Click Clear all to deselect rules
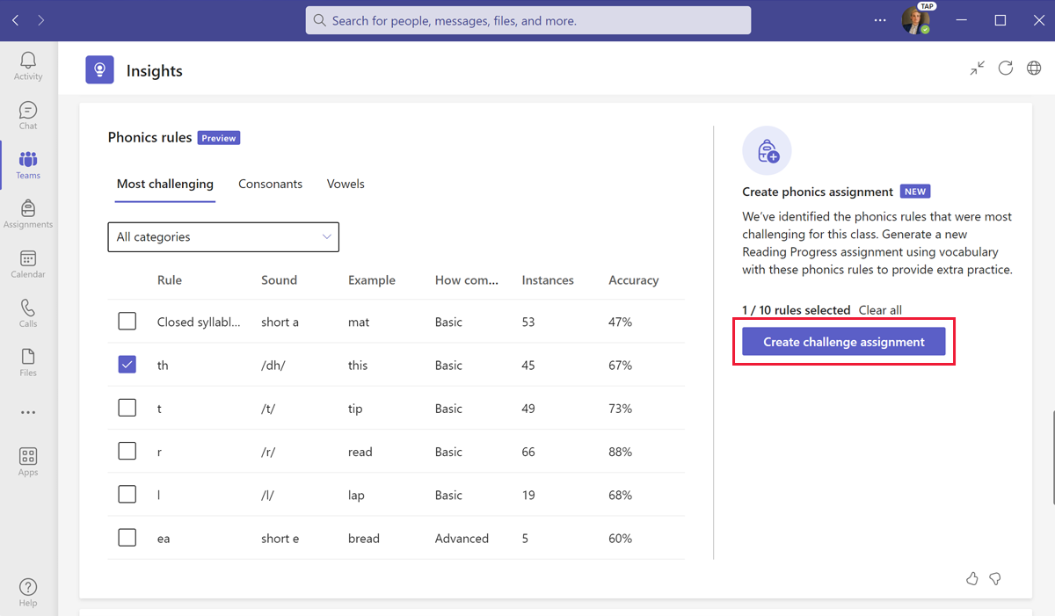This screenshot has width=1055, height=616. [x=880, y=309]
